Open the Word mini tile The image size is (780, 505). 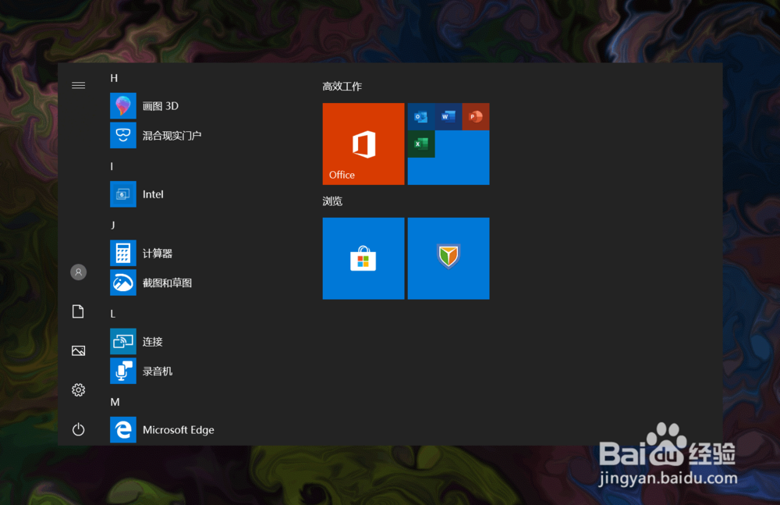coord(448,116)
